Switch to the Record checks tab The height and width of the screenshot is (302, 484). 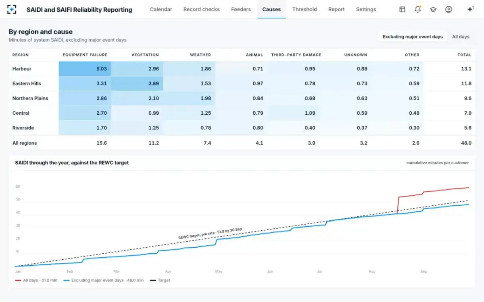[202, 9]
